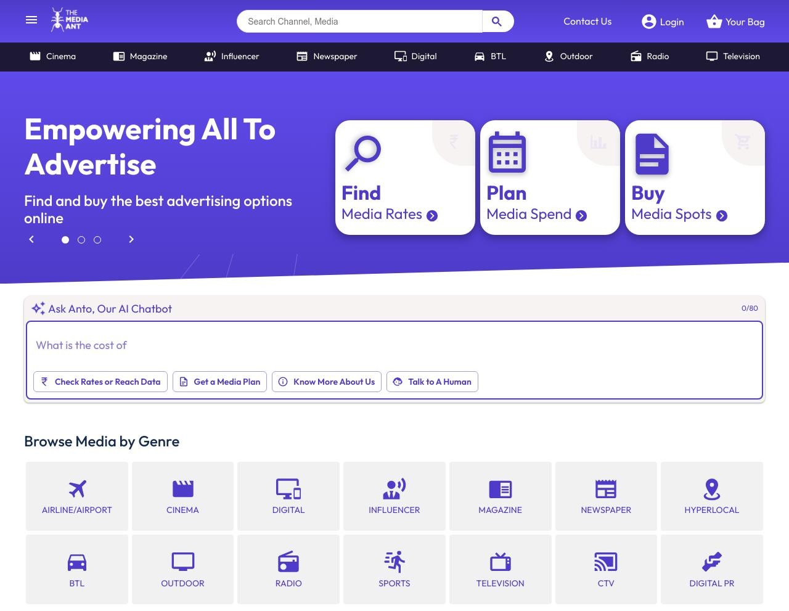789x611 pixels.
Task: Click the Airline/Airport genre tile
Action: click(x=77, y=496)
